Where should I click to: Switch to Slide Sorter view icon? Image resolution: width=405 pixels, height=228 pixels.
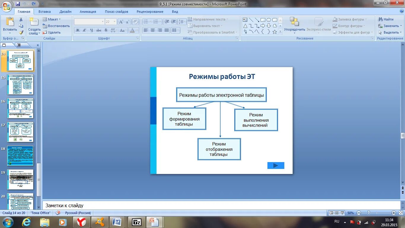pyautogui.click(x=337, y=213)
